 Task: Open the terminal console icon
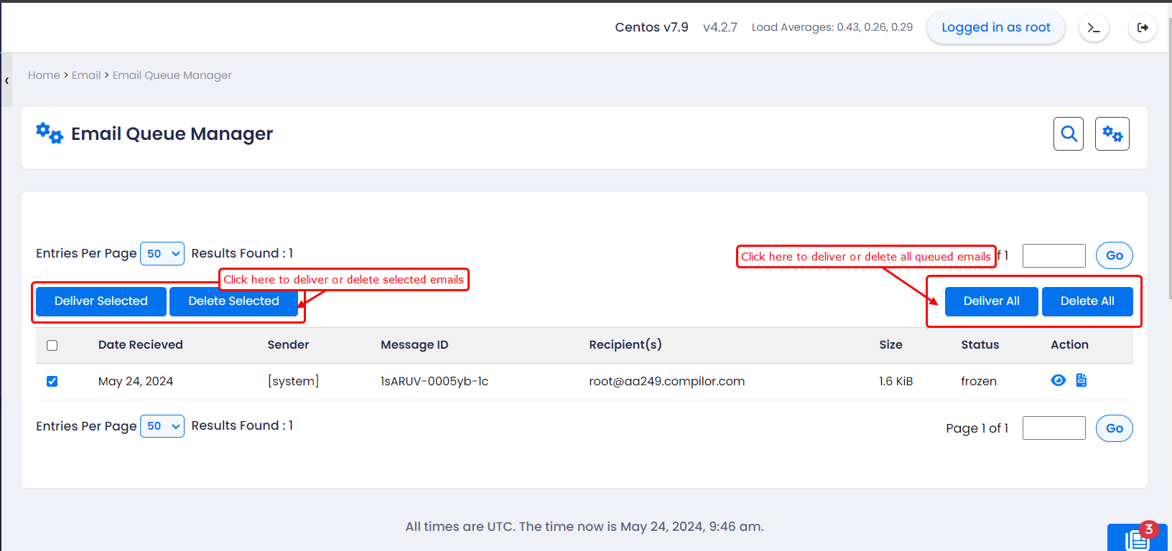(1094, 28)
